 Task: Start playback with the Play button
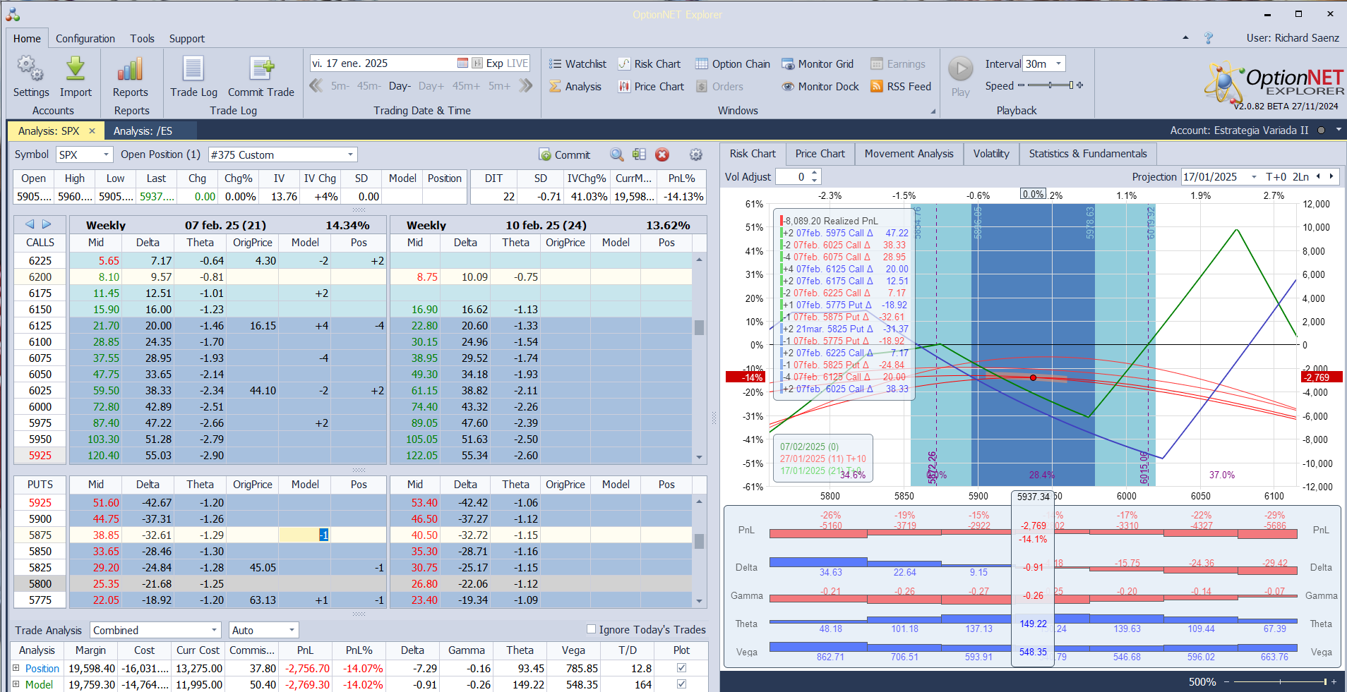point(960,76)
